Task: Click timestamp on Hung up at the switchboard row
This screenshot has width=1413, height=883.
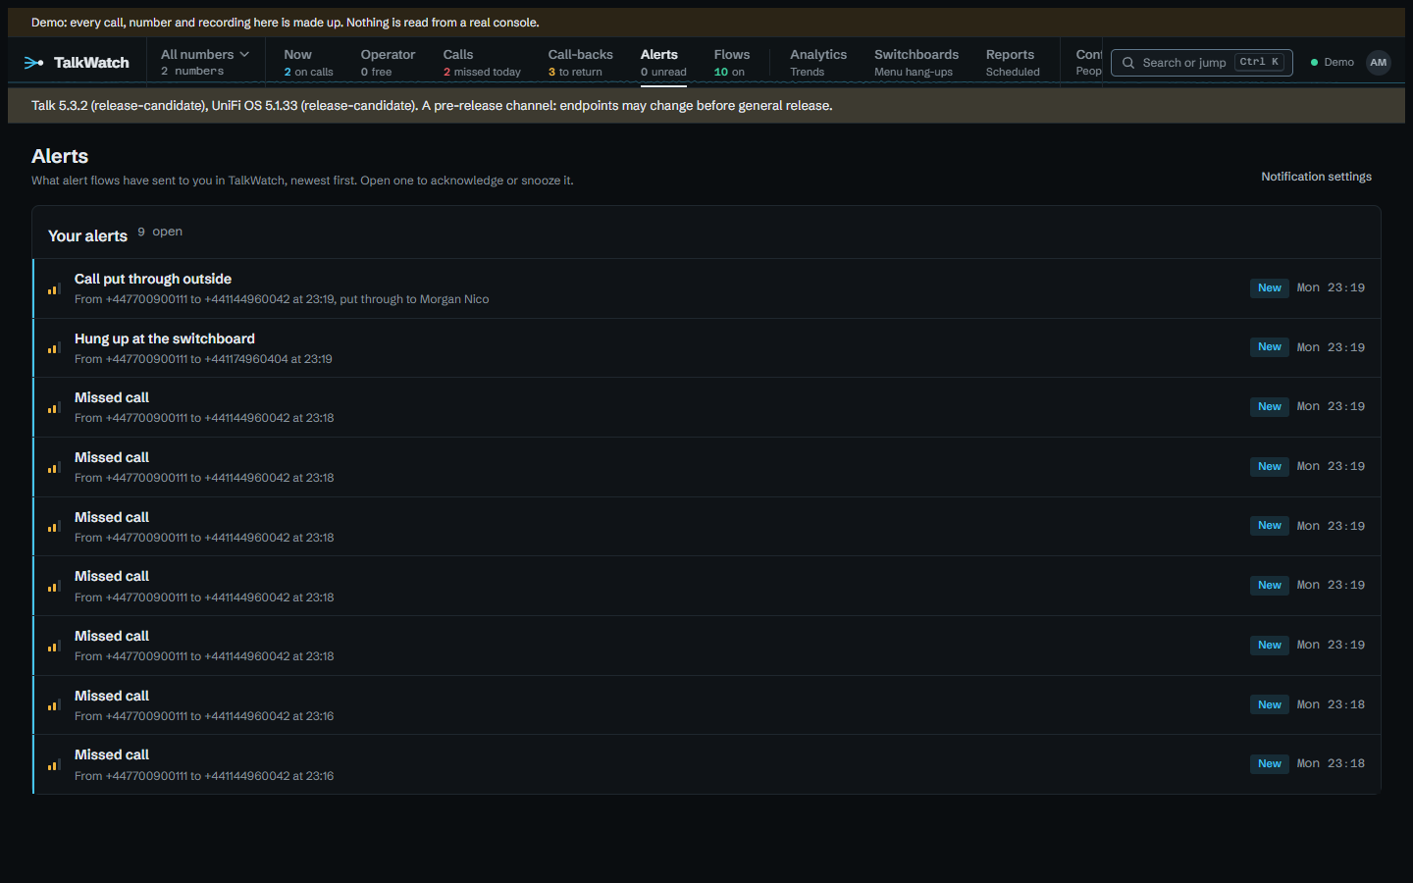Action: point(1331,347)
